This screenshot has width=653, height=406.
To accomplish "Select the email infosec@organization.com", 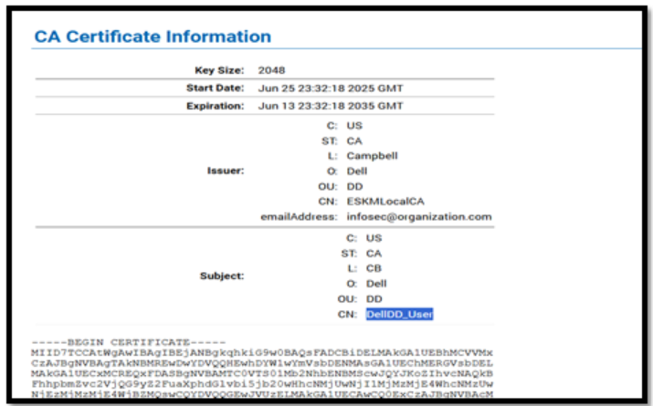I will [x=419, y=217].
